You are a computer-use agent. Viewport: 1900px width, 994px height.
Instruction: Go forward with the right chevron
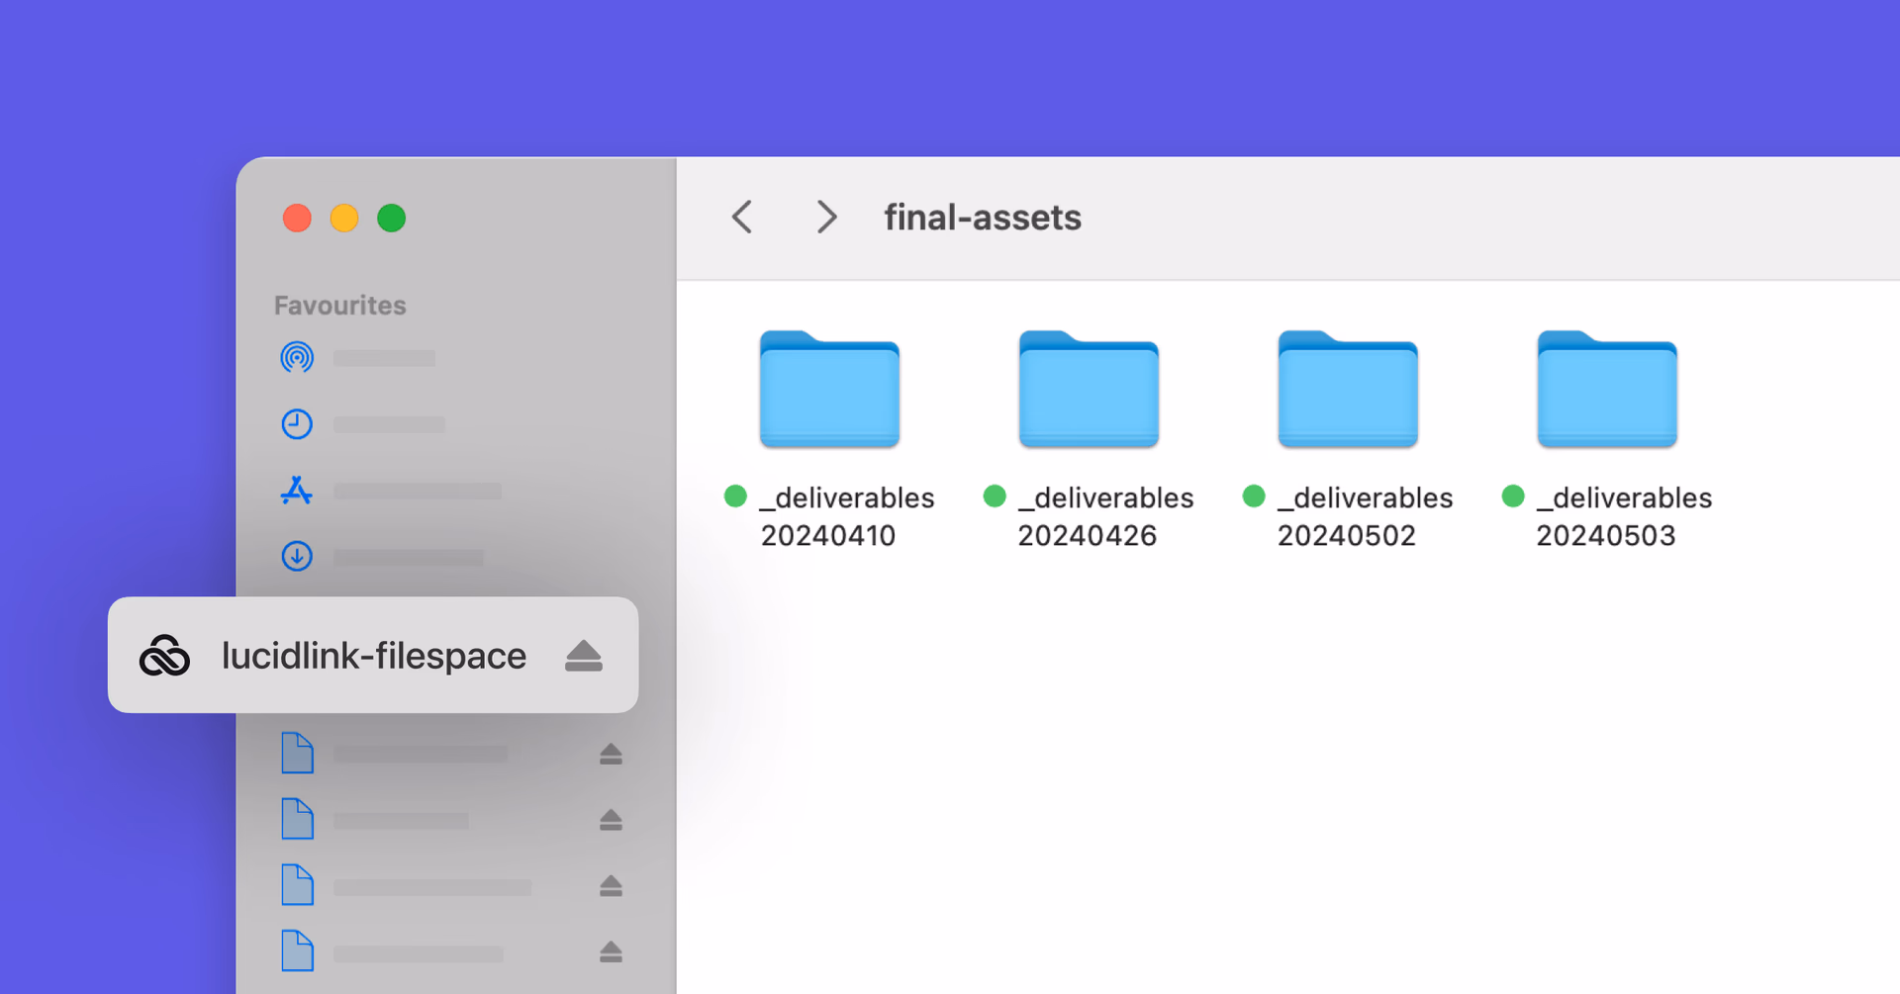[x=826, y=217]
